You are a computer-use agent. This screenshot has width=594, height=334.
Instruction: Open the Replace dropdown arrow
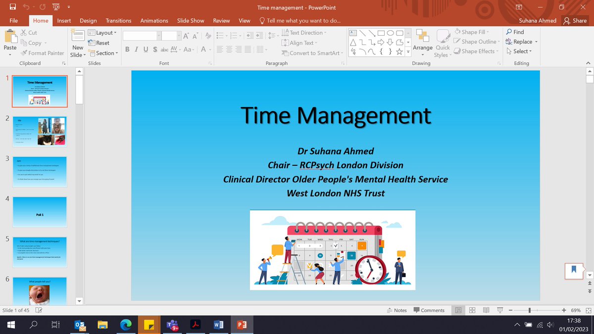tap(536, 42)
